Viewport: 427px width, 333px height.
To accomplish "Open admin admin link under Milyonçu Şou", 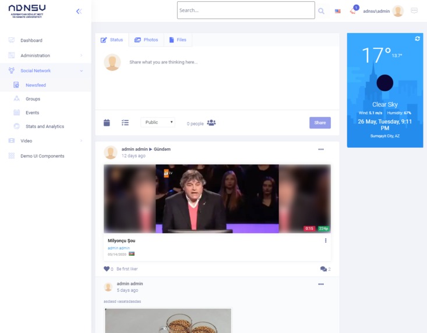I will [x=119, y=248].
